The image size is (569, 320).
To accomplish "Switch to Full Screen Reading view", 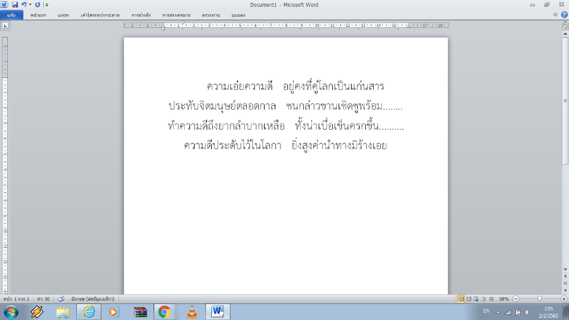I will pyautogui.click(x=468, y=298).
